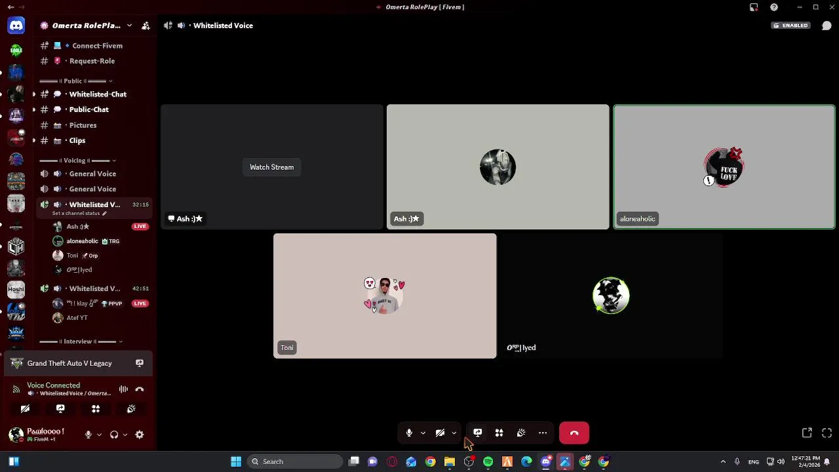Screen dimensions: 839x472
Task: Open Discord home direct messages
Action: click(x=16, y=26)
